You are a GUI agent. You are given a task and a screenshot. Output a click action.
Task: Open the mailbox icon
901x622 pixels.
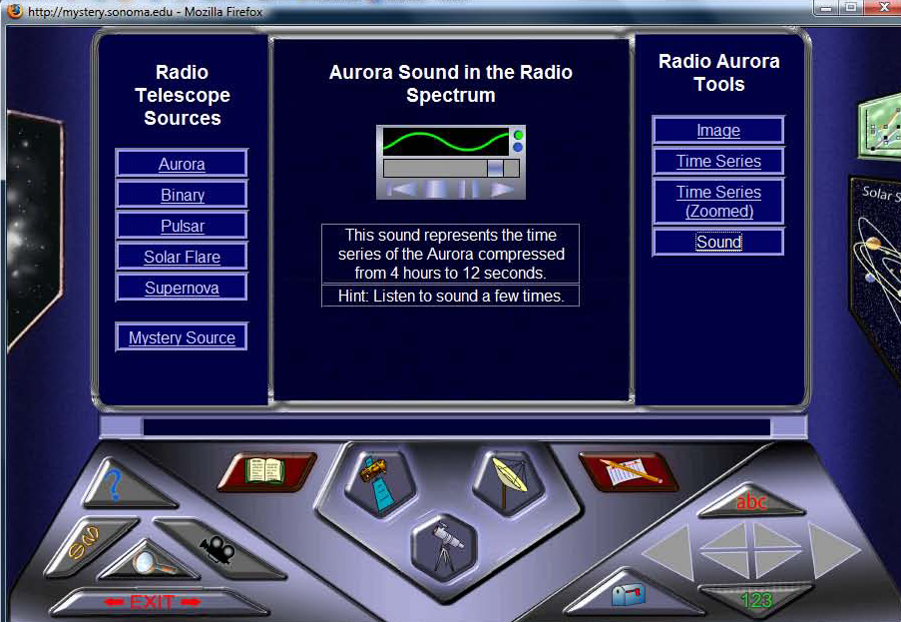coord(629,594)
